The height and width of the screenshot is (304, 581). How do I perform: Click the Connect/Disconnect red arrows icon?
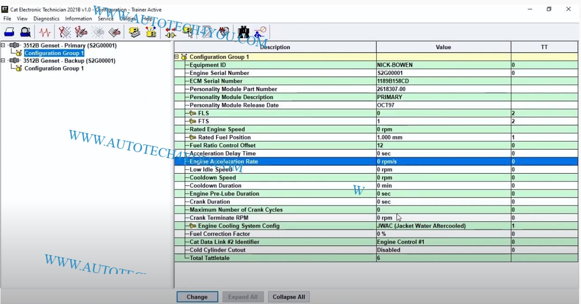tap(170, 32)
